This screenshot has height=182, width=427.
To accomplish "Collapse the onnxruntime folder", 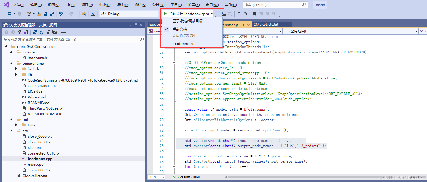I will pos(11,63).
